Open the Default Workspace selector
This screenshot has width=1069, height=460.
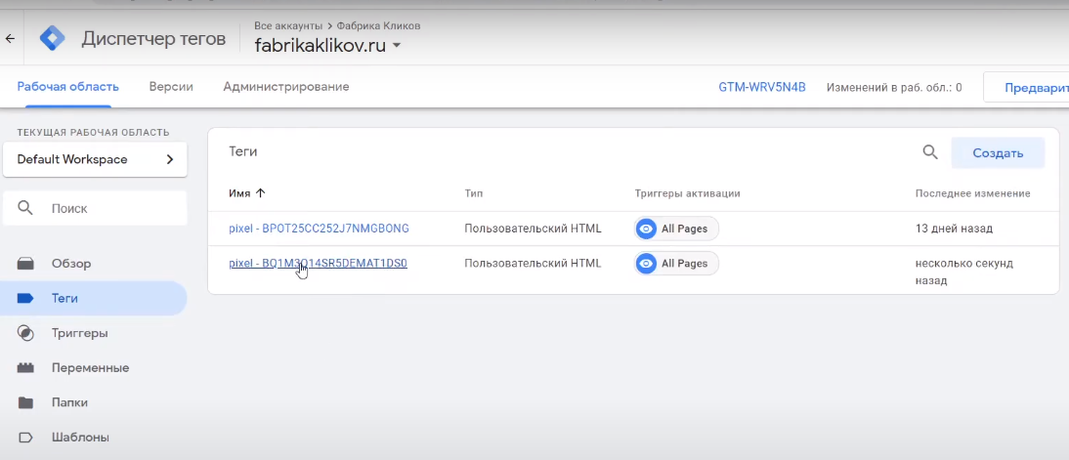(95, 159)
